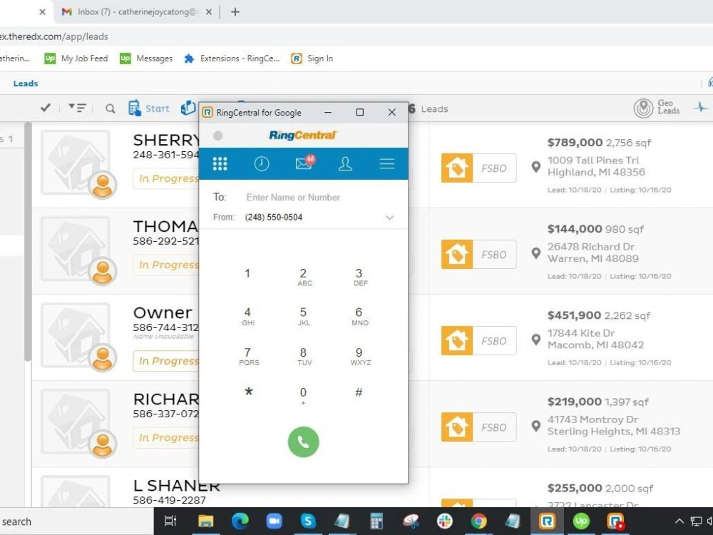Click FSBO tag for 26478 Richard Dr
The image size is (713, 535).
point(478,255)
